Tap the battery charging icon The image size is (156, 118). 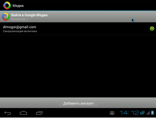[x=153, y=113]
